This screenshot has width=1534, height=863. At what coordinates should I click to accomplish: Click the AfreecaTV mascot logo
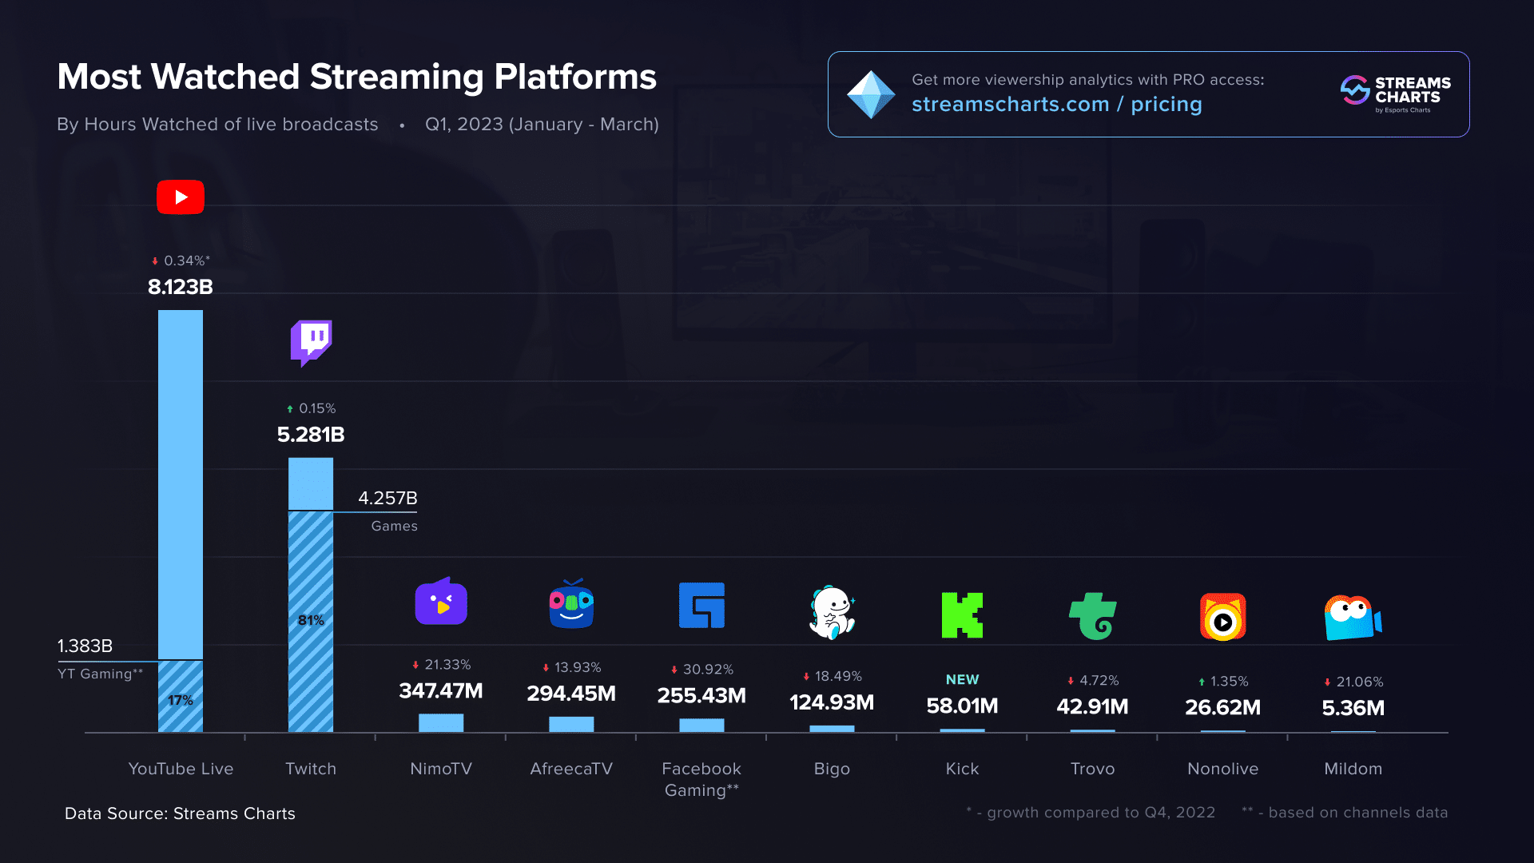point(571,603)
